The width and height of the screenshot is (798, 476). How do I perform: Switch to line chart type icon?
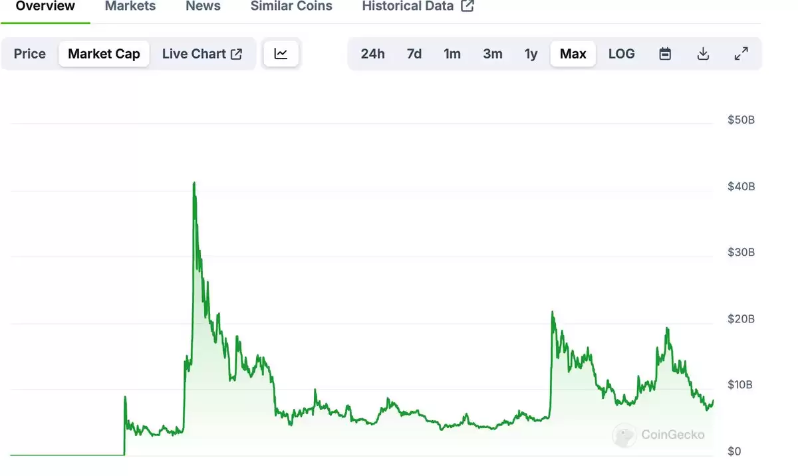281,54
